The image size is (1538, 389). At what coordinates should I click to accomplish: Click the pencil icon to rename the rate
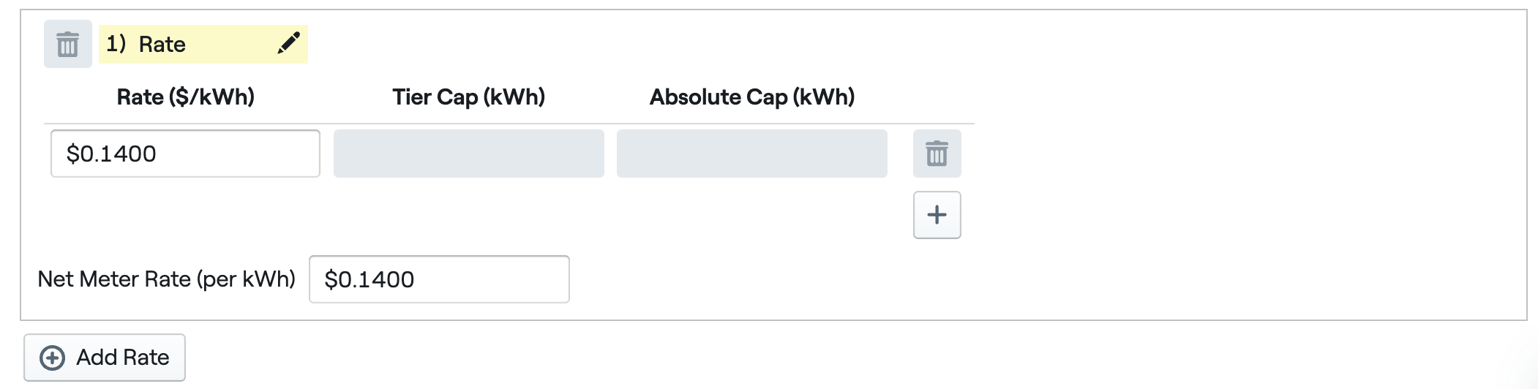click(289, 43)
